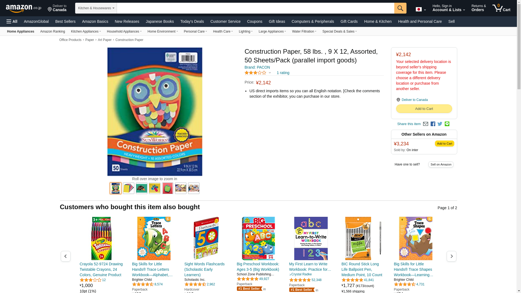Viewport: 521px width, 293px height.
Task: Expand the Kitchen Appliances submenu
Action: tap(86, 31)
